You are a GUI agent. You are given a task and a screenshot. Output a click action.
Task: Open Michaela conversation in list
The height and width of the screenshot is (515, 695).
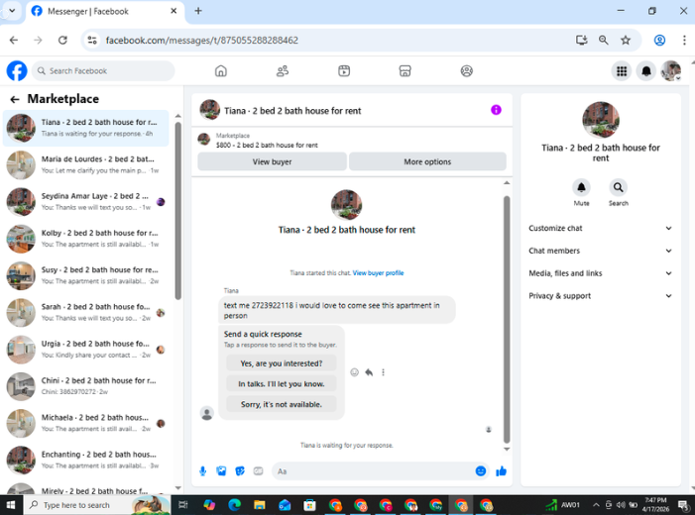point(85,423)
